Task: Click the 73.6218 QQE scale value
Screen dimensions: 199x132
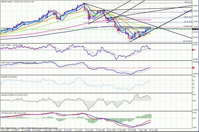Action: pyautogui.click(x=195, y=62)
